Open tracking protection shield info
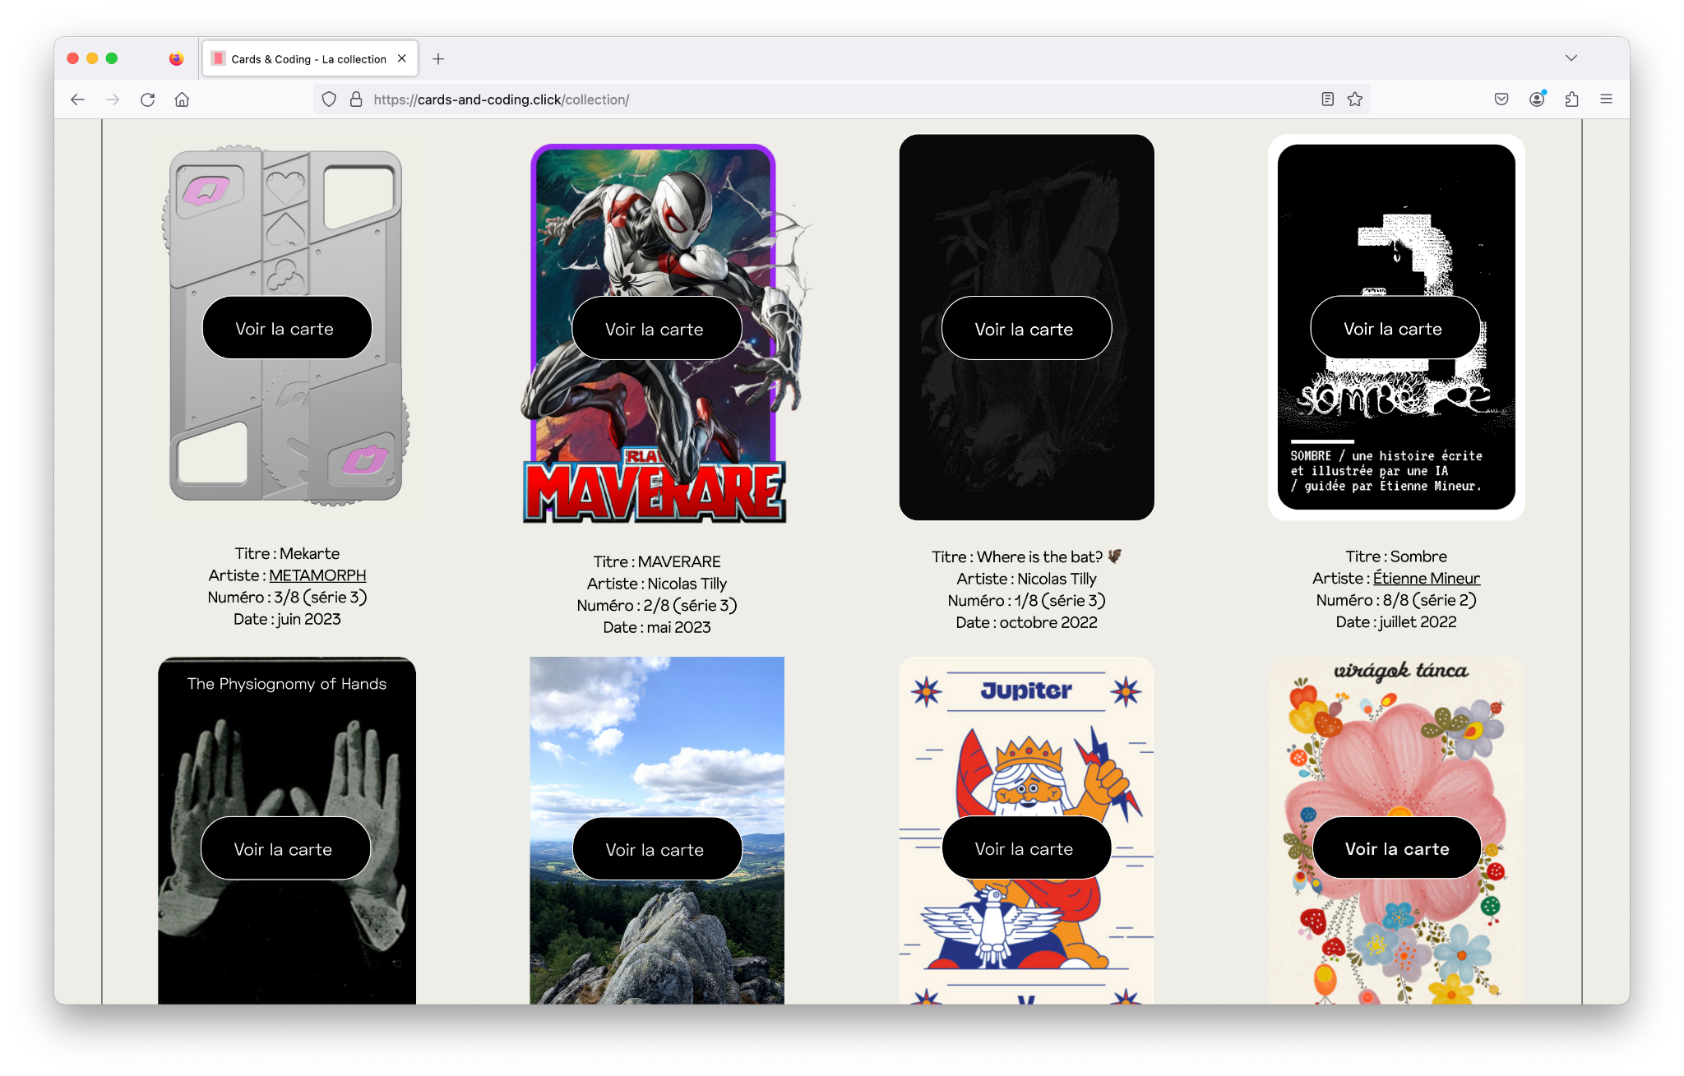1684x1076 pixels. tap(329, 99)
